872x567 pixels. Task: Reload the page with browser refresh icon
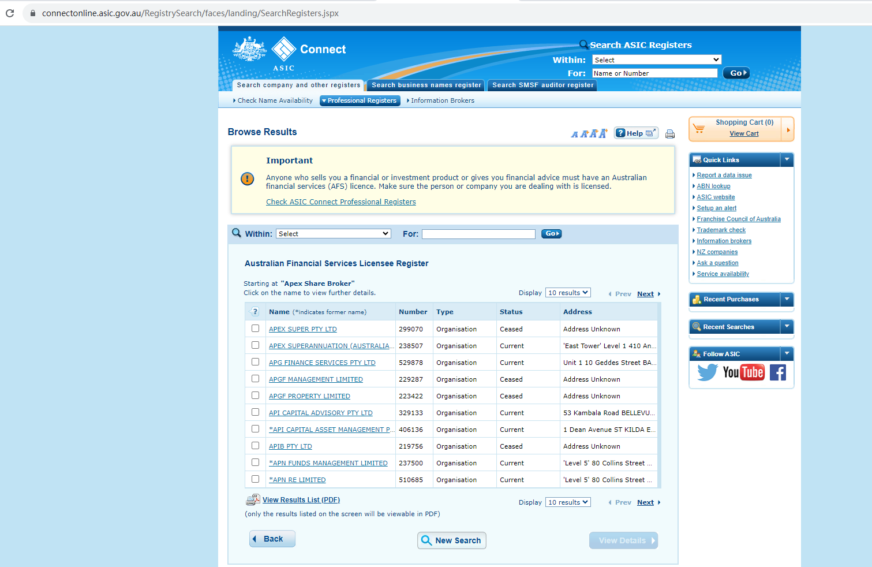click(x=10, y=13)
